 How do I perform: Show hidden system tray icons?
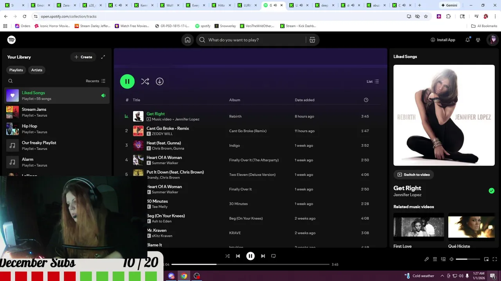pyautogui.click(x=442, y=276)
